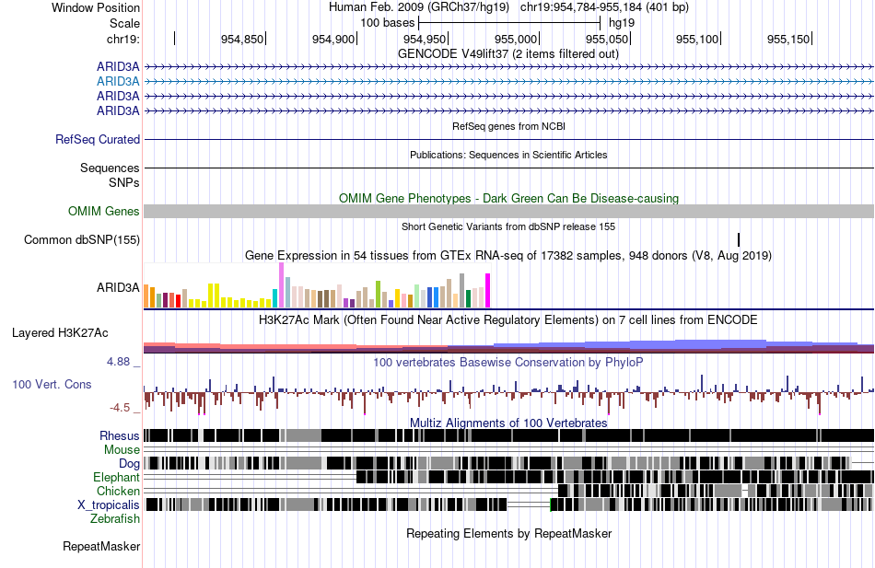Click the X_tropicalis alignment label

(x=109, y=505)
